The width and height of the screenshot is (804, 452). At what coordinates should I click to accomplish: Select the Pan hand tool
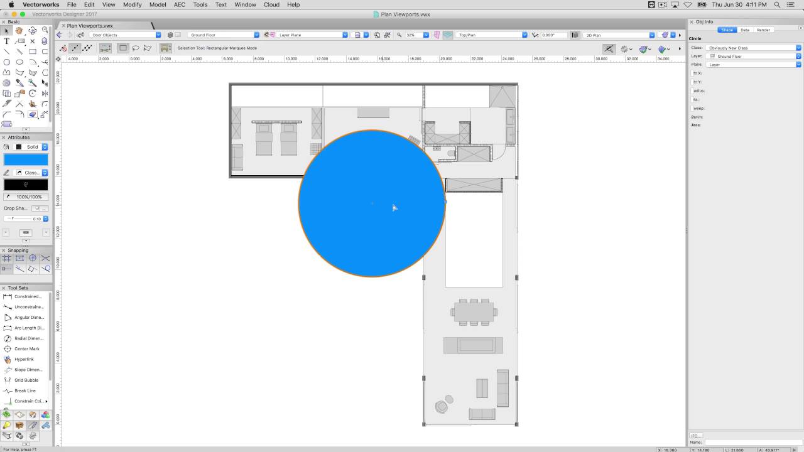19,30
